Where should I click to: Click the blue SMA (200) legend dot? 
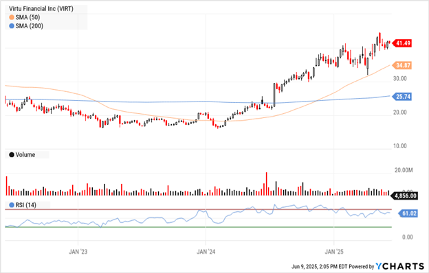(12, 26)
